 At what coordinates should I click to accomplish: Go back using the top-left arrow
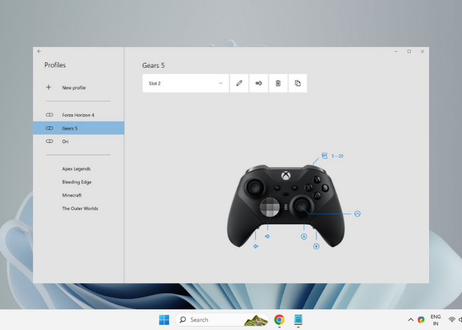pyautogui.click(x=39, y=51)
